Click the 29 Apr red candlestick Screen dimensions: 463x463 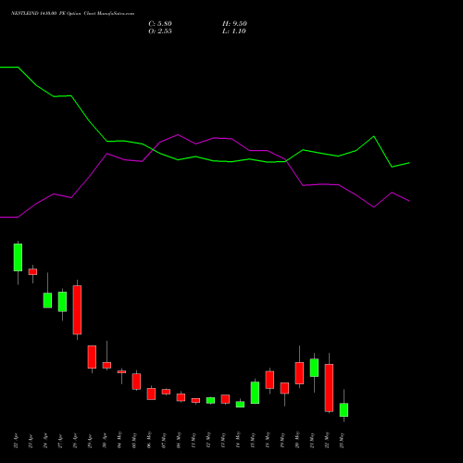click(x=92, y=357)
